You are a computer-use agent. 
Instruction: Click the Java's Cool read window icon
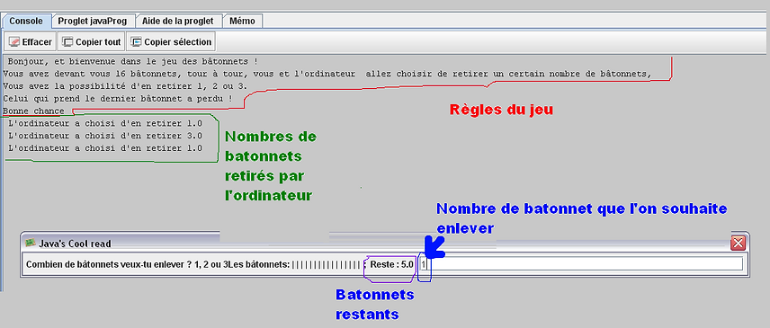[31, 243]
